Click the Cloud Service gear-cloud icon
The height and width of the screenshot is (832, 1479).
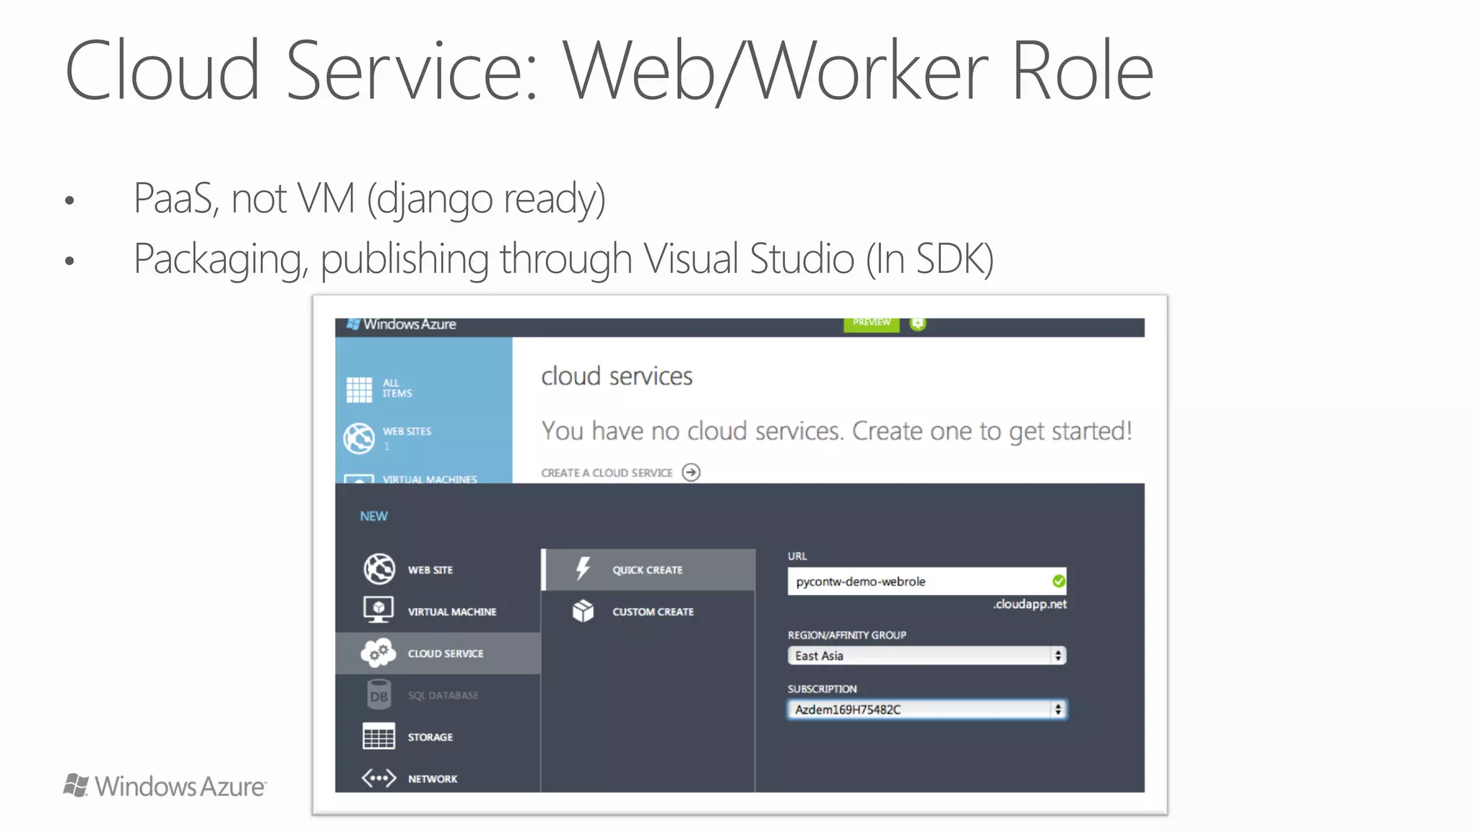pyautogui.click(x=378, y=653)
